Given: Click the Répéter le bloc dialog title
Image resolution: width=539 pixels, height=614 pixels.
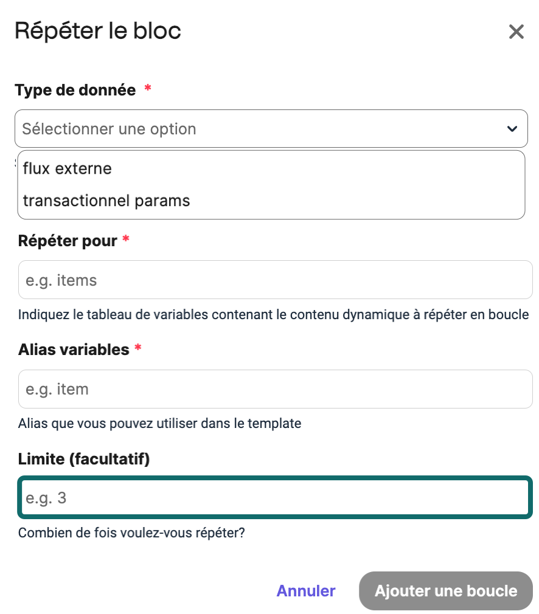Looking at the screenshot, I should click(99, 30).
